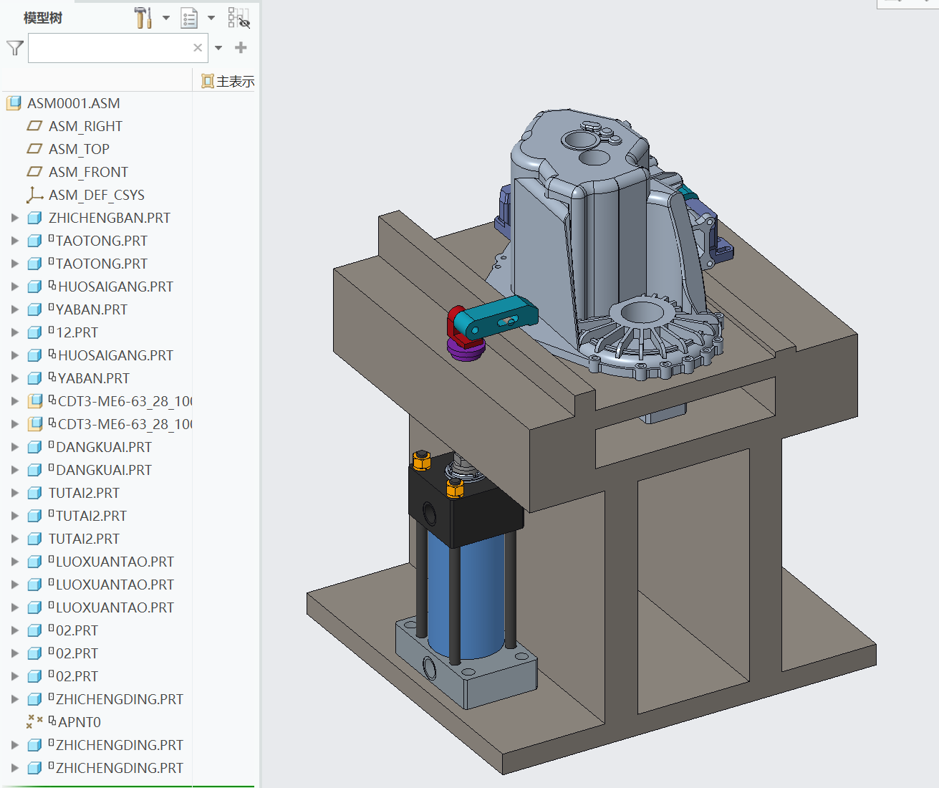939x788 pixels.
Task: Open the search options dropdown arrow
Action: 218,48
